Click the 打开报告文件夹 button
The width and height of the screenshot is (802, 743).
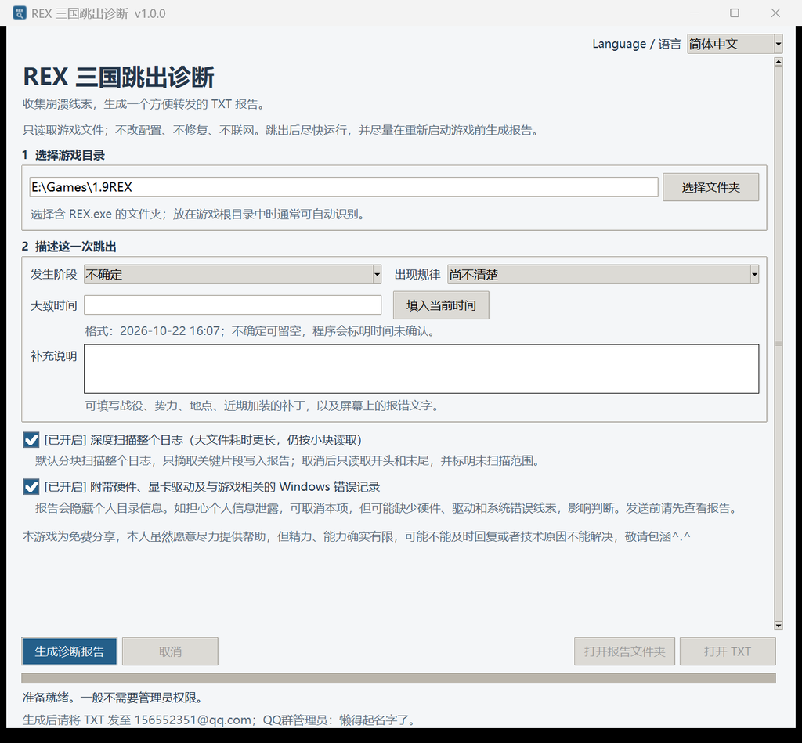624,651
